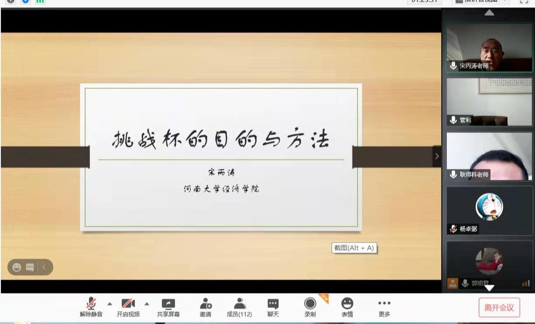The image size is (535, 324).
Task: Open the 成员(112) members list
Action: tap(239, 307)
